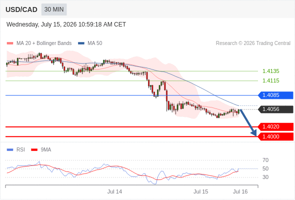Click the RSI 70 level label
The height and width of the screenshot is (200, 295).
tap(265, 160)
